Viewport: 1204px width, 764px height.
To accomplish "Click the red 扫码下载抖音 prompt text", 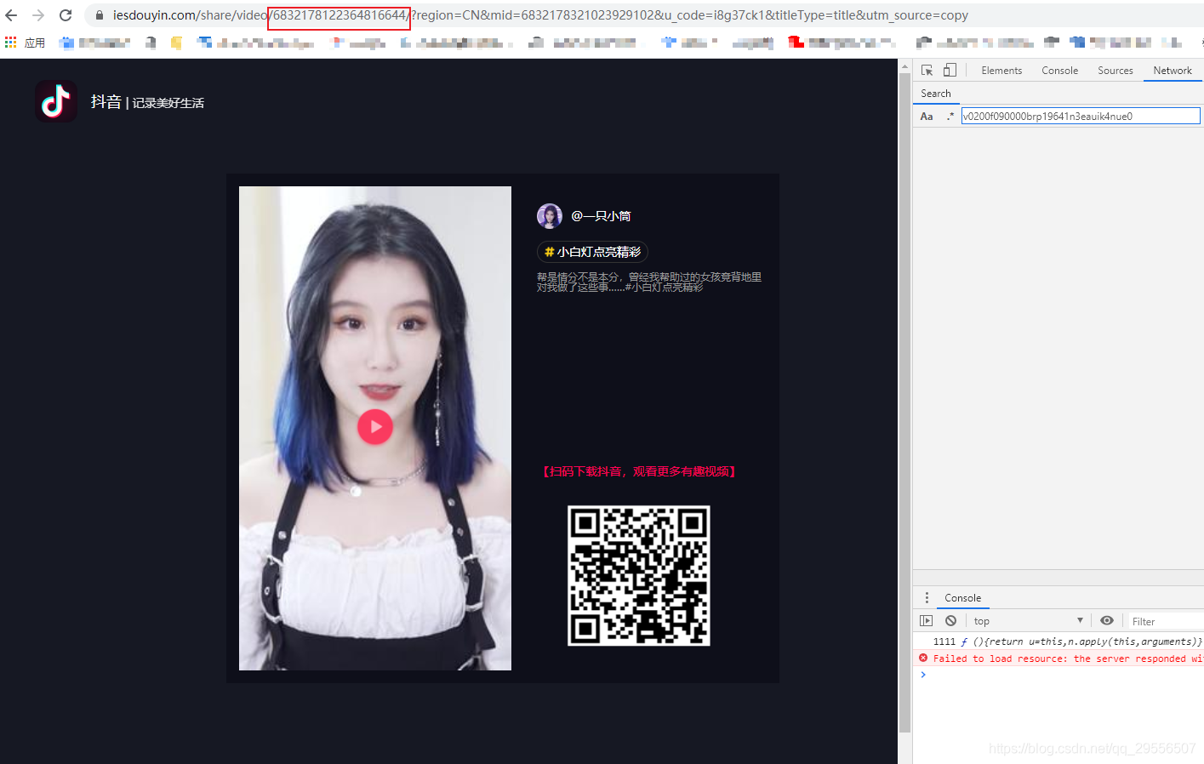I will pyautogui.click(x=639, y=471).
